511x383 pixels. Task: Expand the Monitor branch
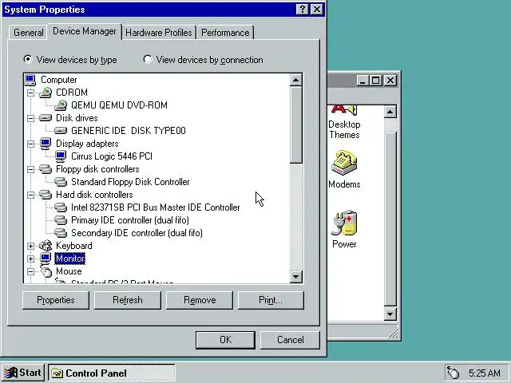point(30,259)
